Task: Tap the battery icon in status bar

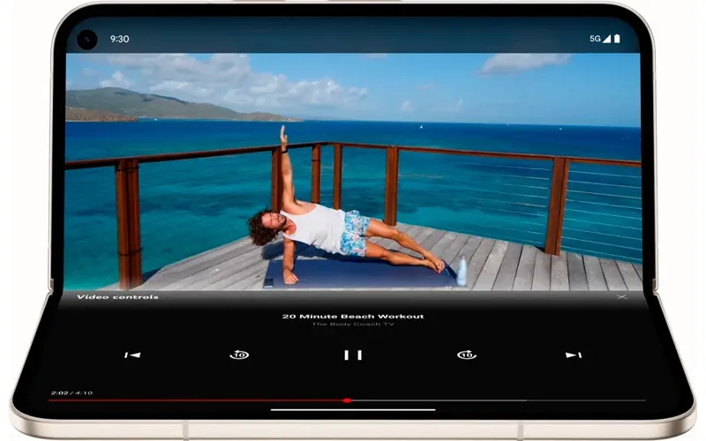Action: (x=617, y=39)
